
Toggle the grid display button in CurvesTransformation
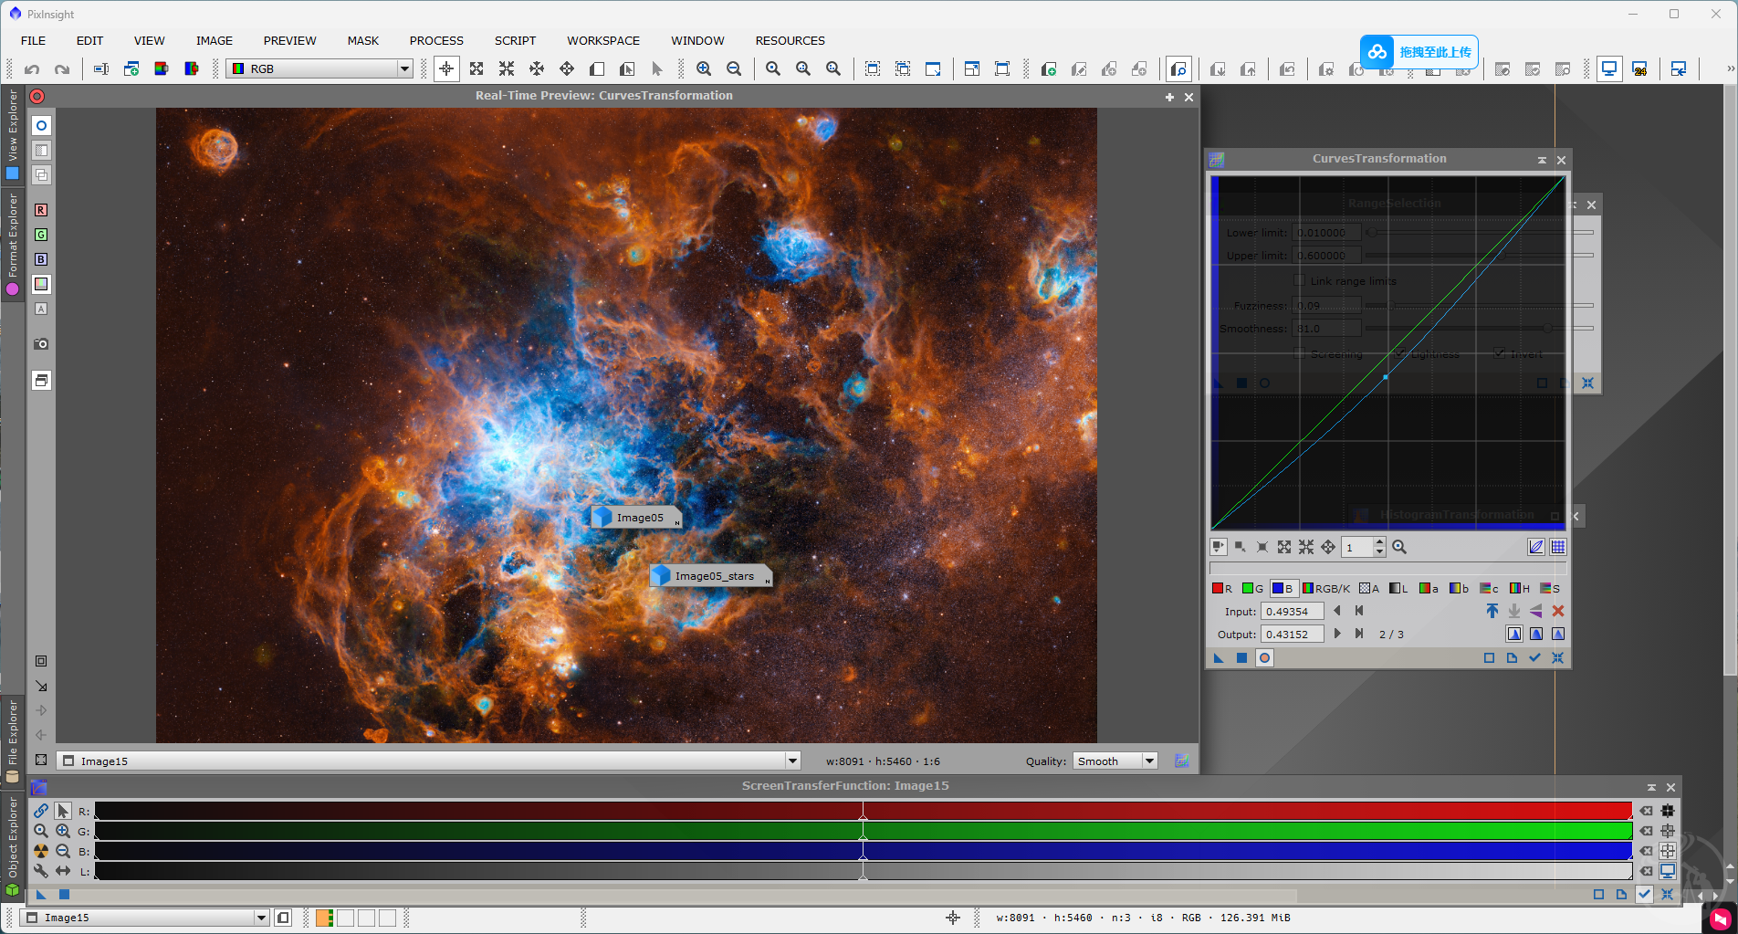[1558, 547]
